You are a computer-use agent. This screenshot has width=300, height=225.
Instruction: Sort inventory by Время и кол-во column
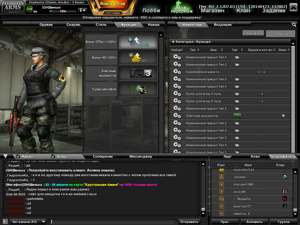(262, 50)
